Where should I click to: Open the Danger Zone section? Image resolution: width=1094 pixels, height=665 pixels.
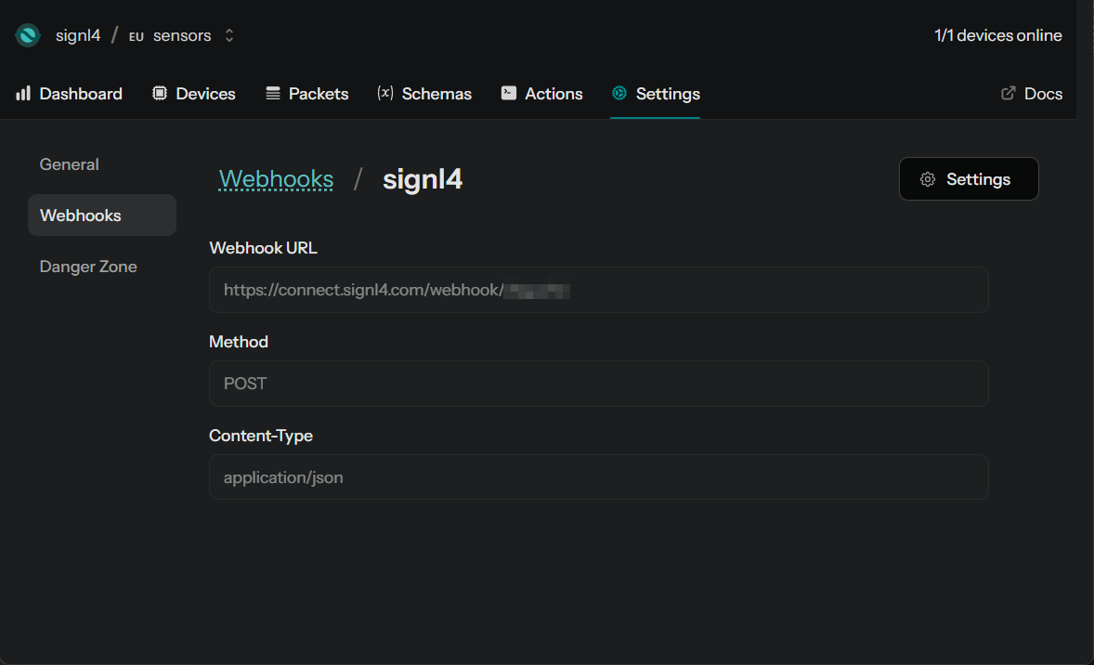coord(88,266)
